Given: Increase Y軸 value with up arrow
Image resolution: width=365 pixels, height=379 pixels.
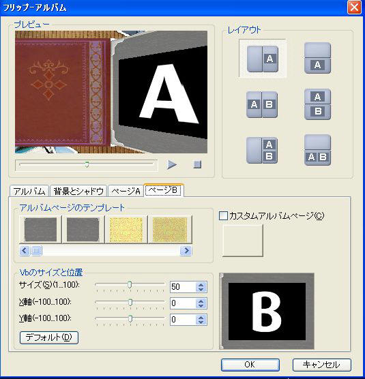Looking at the screenshot, I should tap(201, 317).
